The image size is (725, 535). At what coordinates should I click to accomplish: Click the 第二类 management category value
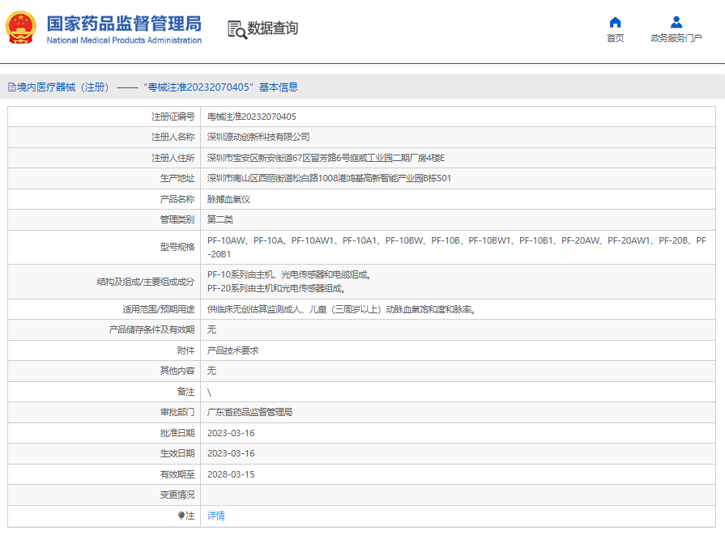pyautogui.click(x=220, y=219)
